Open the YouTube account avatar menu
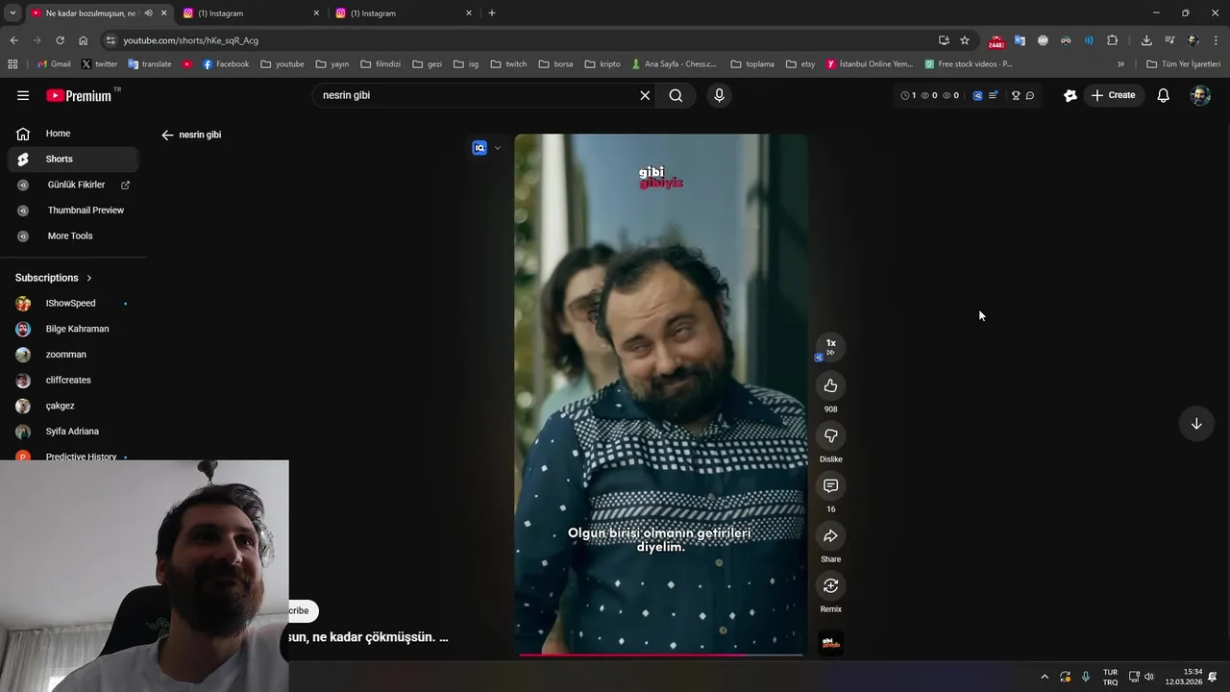The height and width of the screenshot is (692, 1230). [1200, 95]
